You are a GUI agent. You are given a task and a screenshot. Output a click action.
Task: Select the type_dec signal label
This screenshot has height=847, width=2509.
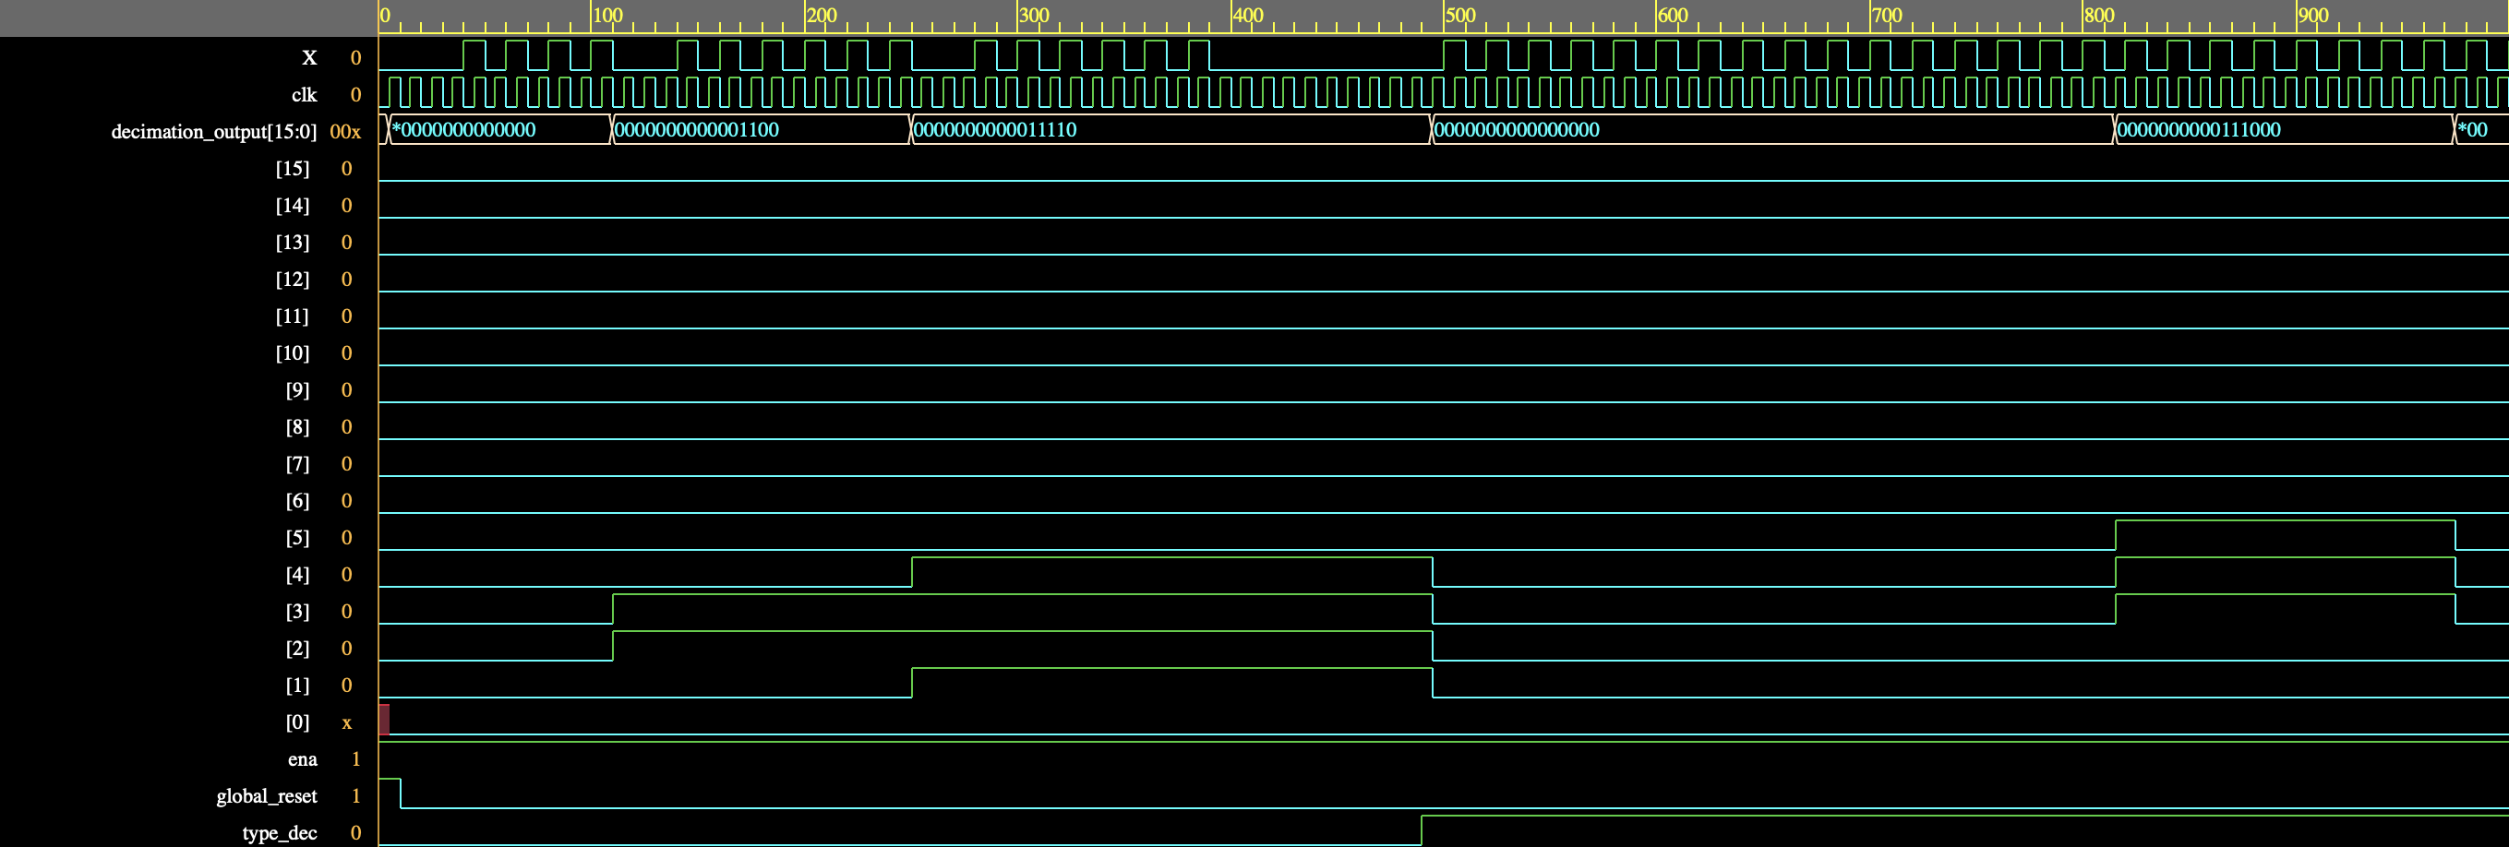click(x=280, y=833)
